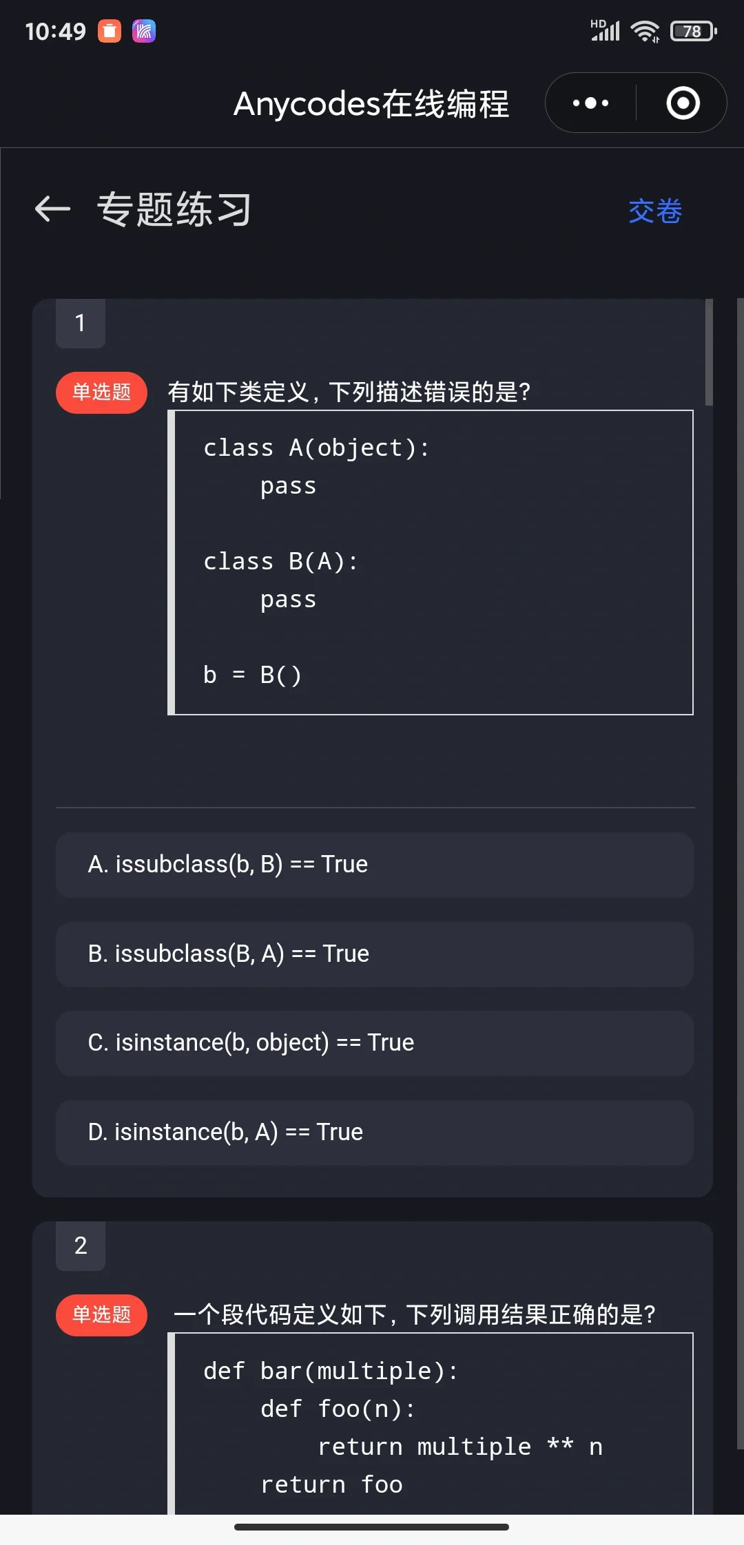Submit the paper with 交卷

tap(655, 211)
